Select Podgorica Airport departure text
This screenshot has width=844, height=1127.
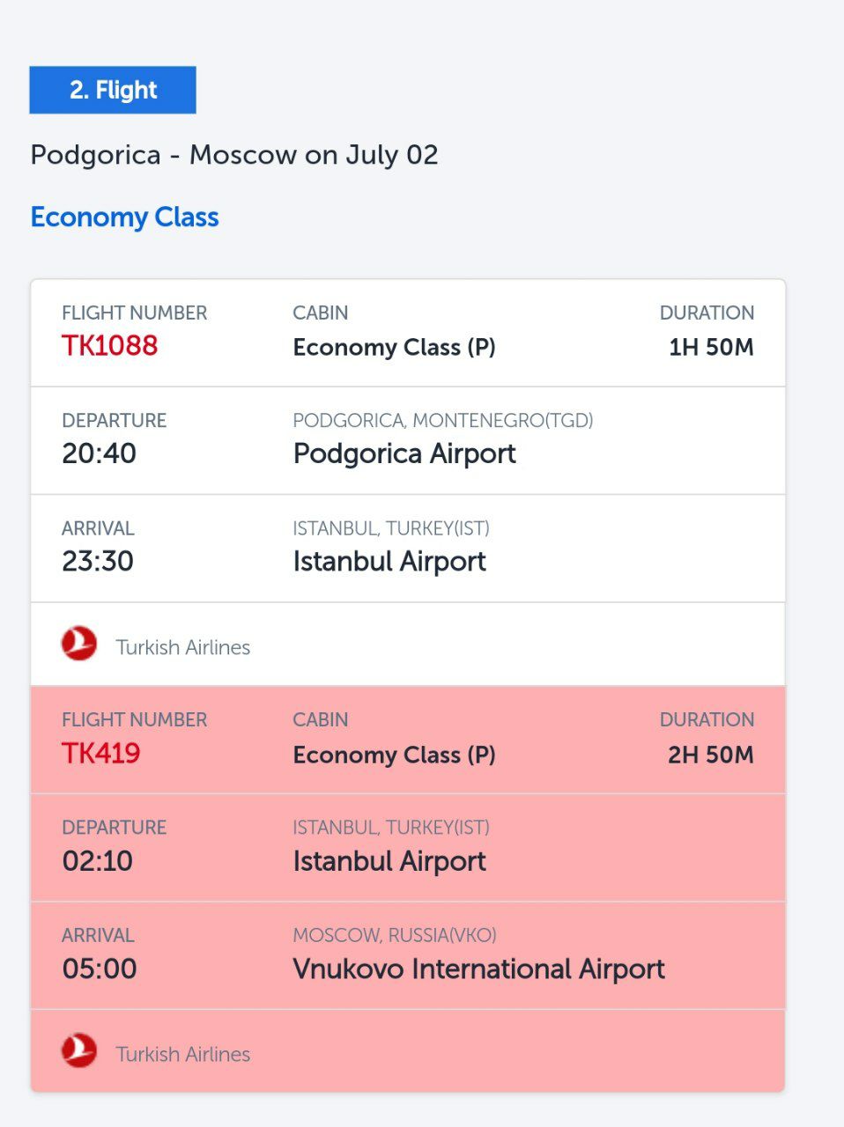pos(404,453)
